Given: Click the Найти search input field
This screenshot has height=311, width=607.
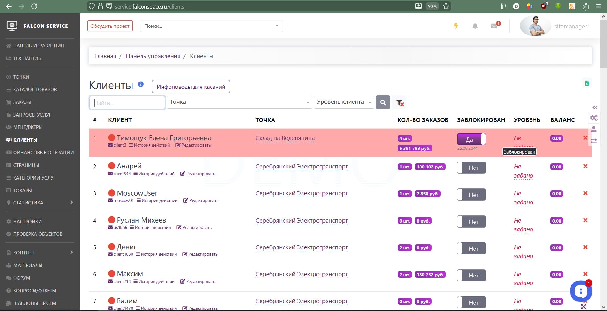Looking at the screenshot, I should [127, 103].
